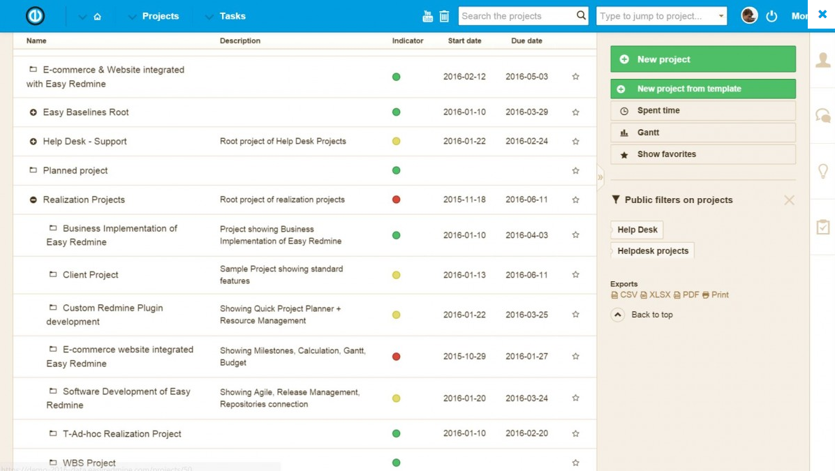Open Gantt from side menu
The image size is (835, 471).
click(703, 133)
